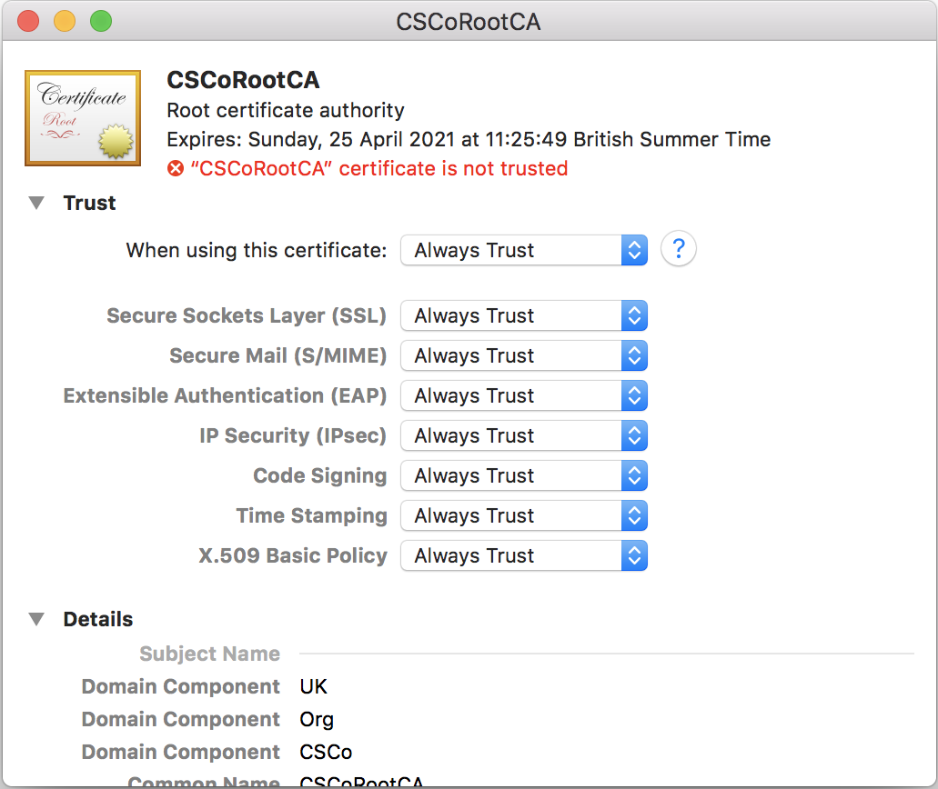This screenshot has height=789, width=938.
Task: Open the trust settings help button
Action: click(x=678, y=249)
